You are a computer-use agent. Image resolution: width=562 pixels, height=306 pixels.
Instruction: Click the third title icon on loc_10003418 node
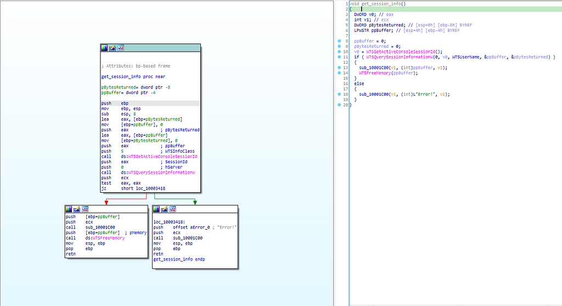tap(173, 209)
